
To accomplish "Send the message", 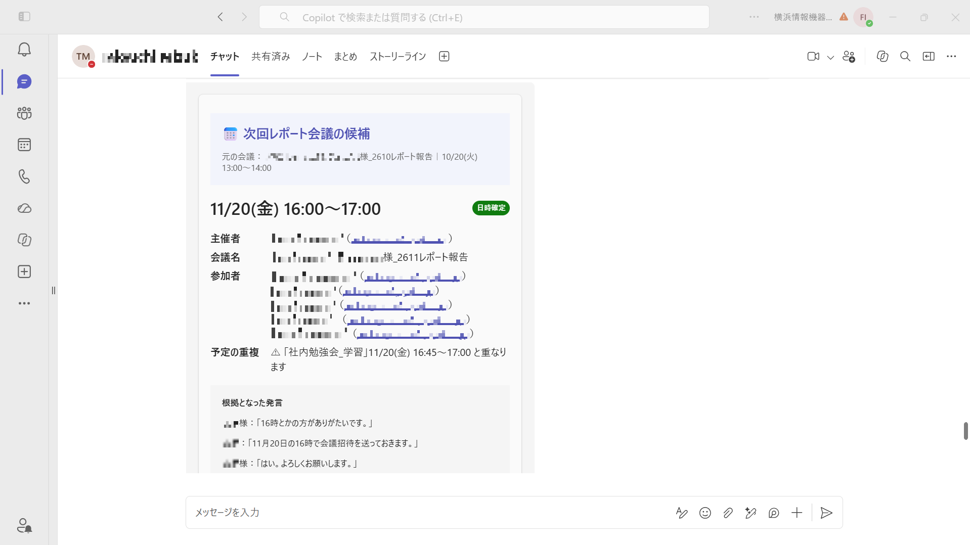I will pos(826,513).
